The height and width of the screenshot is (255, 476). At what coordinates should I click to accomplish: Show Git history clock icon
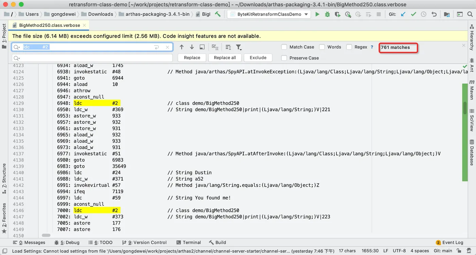424,14
